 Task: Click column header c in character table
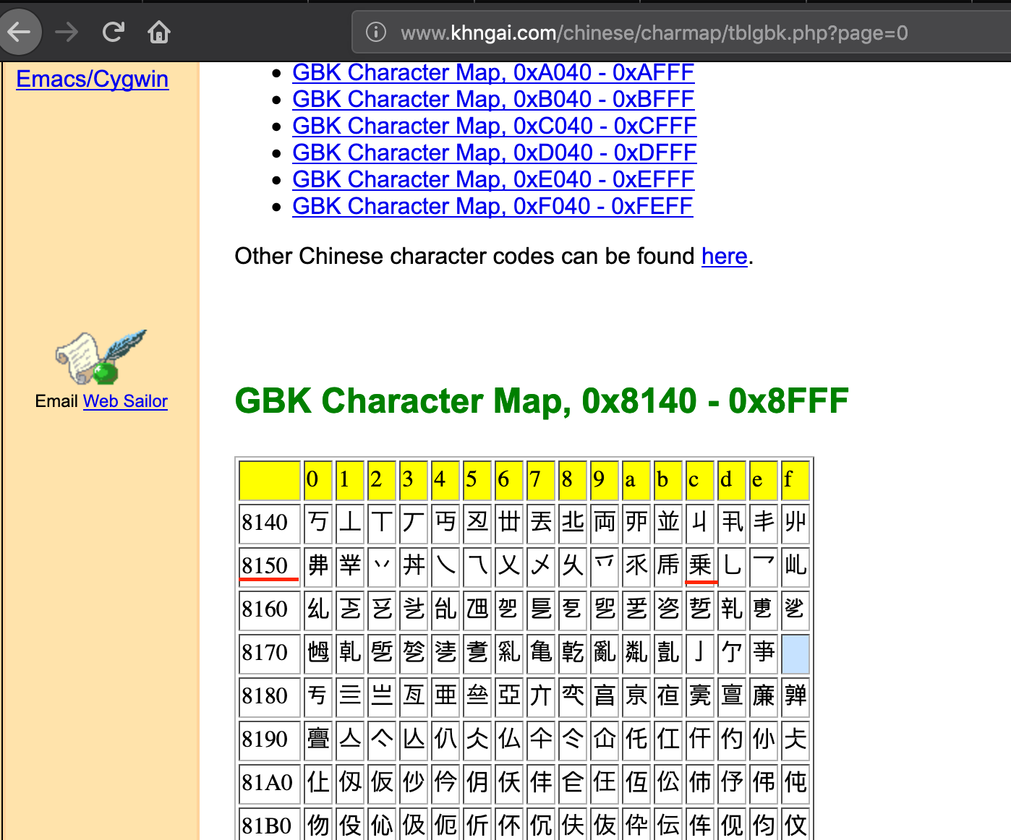pos(700,480)
